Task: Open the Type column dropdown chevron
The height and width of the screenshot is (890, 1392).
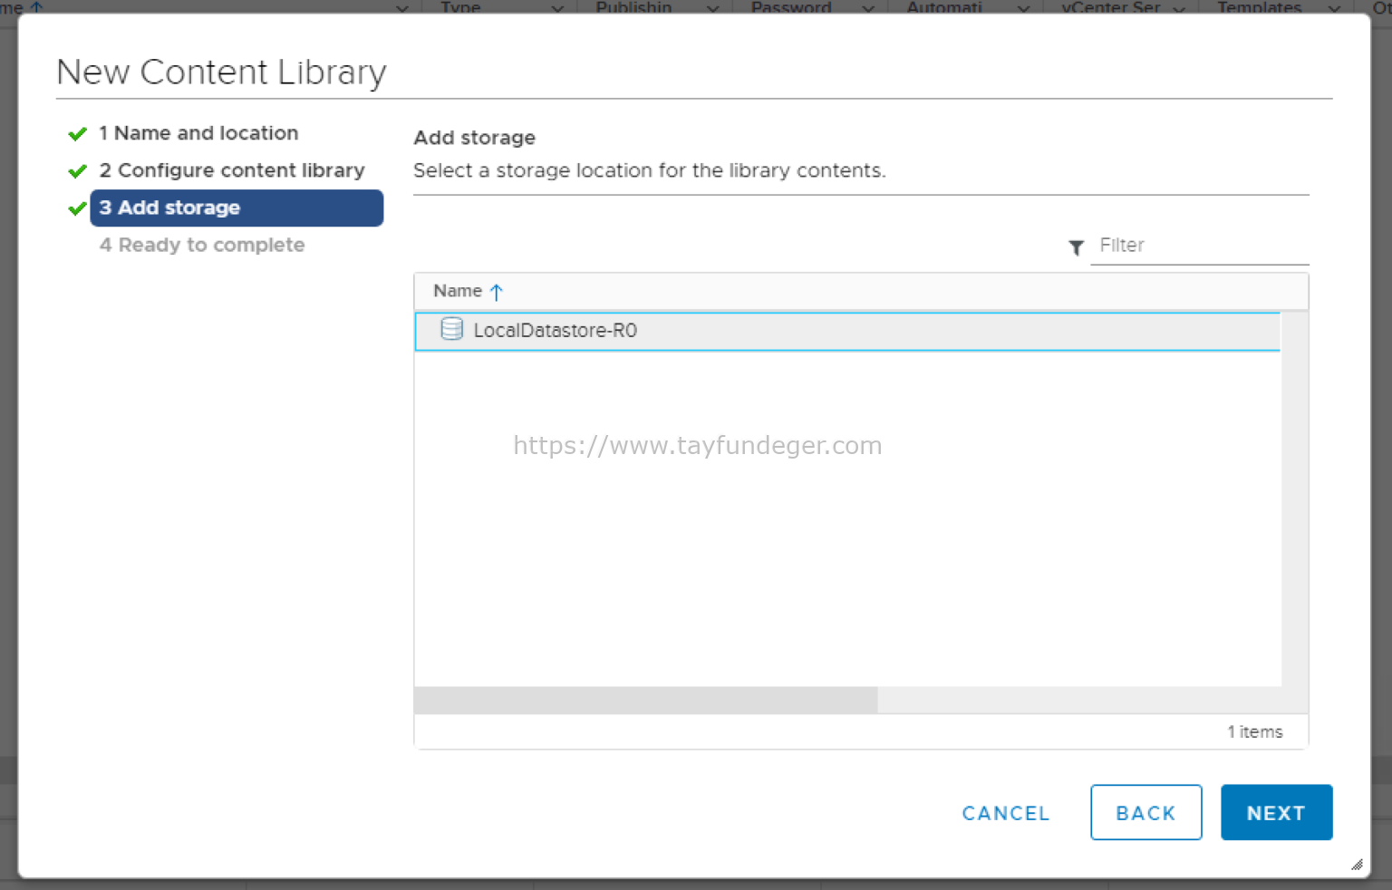Action: tap(557, 8)
